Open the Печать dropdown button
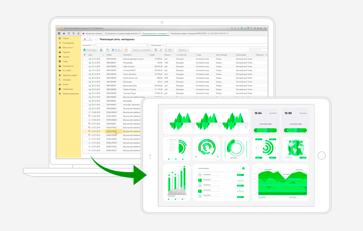The height and width of the screenshot is (231, 363). pyautogui.click(x=117, y=50)
